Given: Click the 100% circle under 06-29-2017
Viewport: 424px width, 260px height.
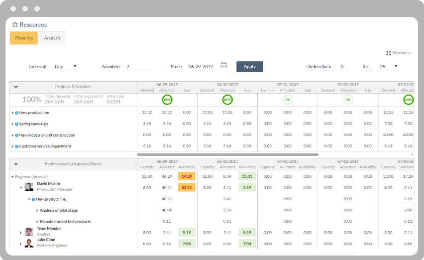Looking at the screenshot, I should [167, 100].
